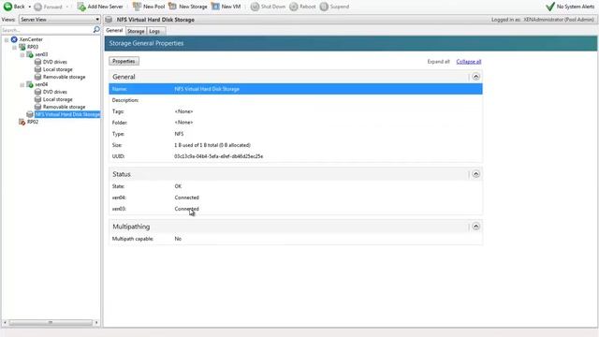Image resolution: width=599 pixels, height=337 pixels.
Task: Select Local storage icon under xen04
Action: [37, 99]
